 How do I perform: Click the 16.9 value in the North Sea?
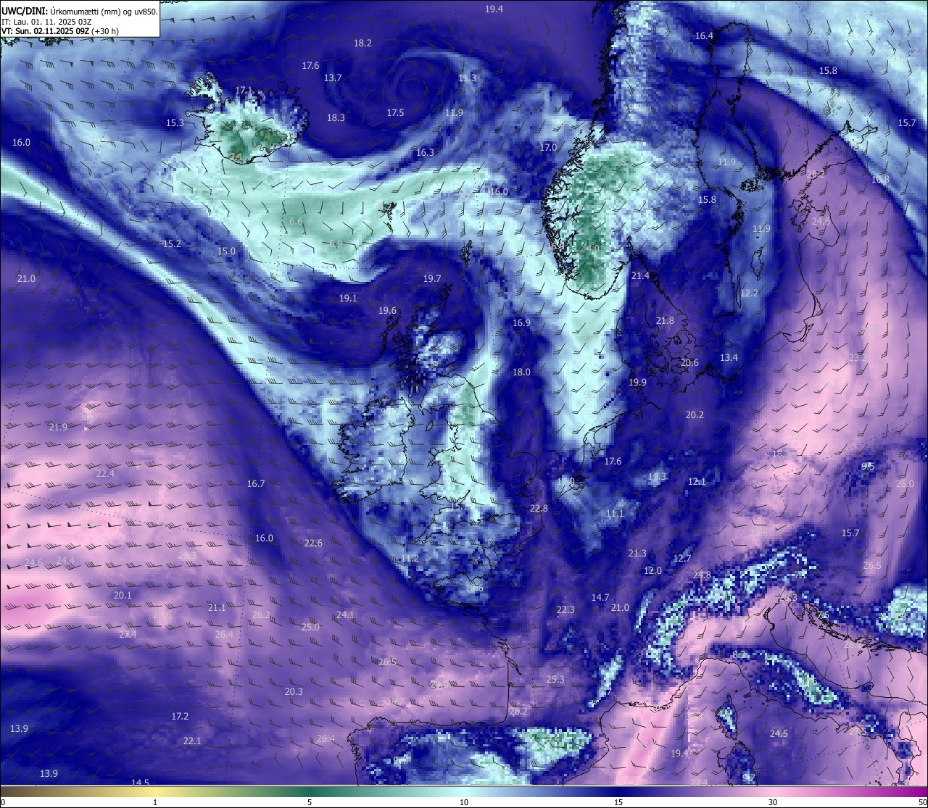click(x=521, y=322)
